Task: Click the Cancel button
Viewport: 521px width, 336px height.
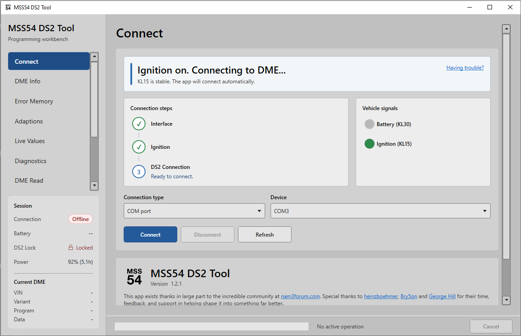Action: coord(491,326)
